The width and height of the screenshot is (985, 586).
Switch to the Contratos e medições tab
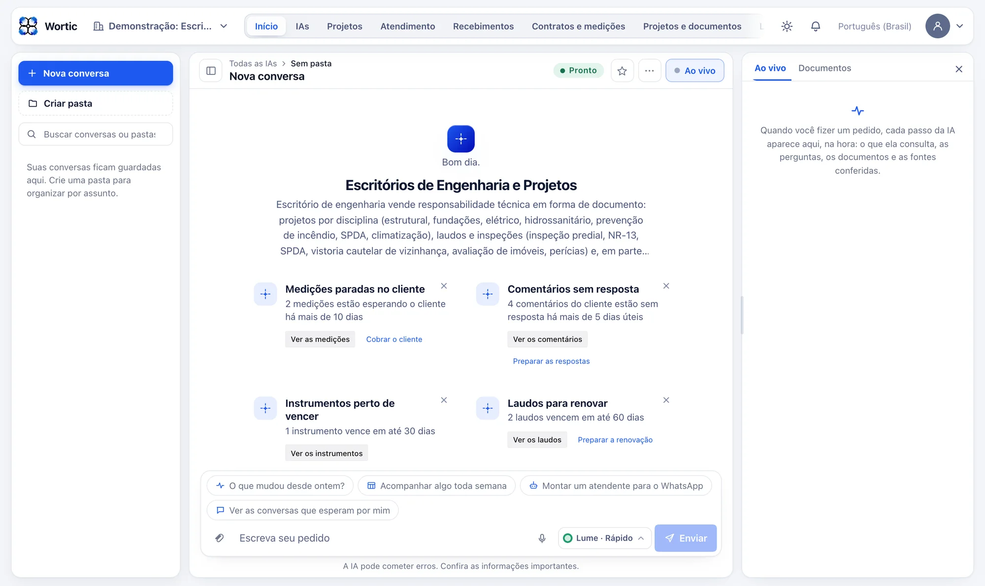578,26
